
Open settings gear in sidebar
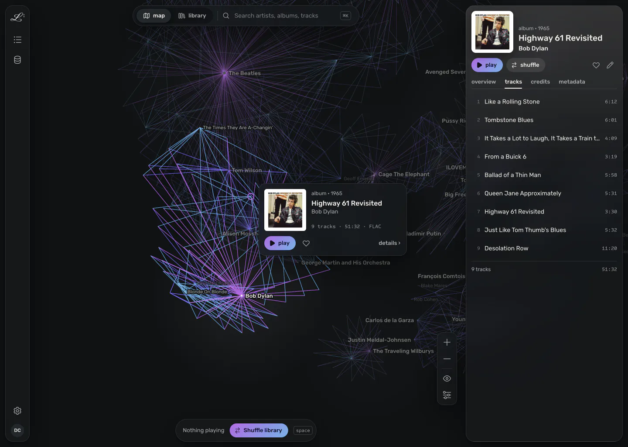tap(17, 411)
